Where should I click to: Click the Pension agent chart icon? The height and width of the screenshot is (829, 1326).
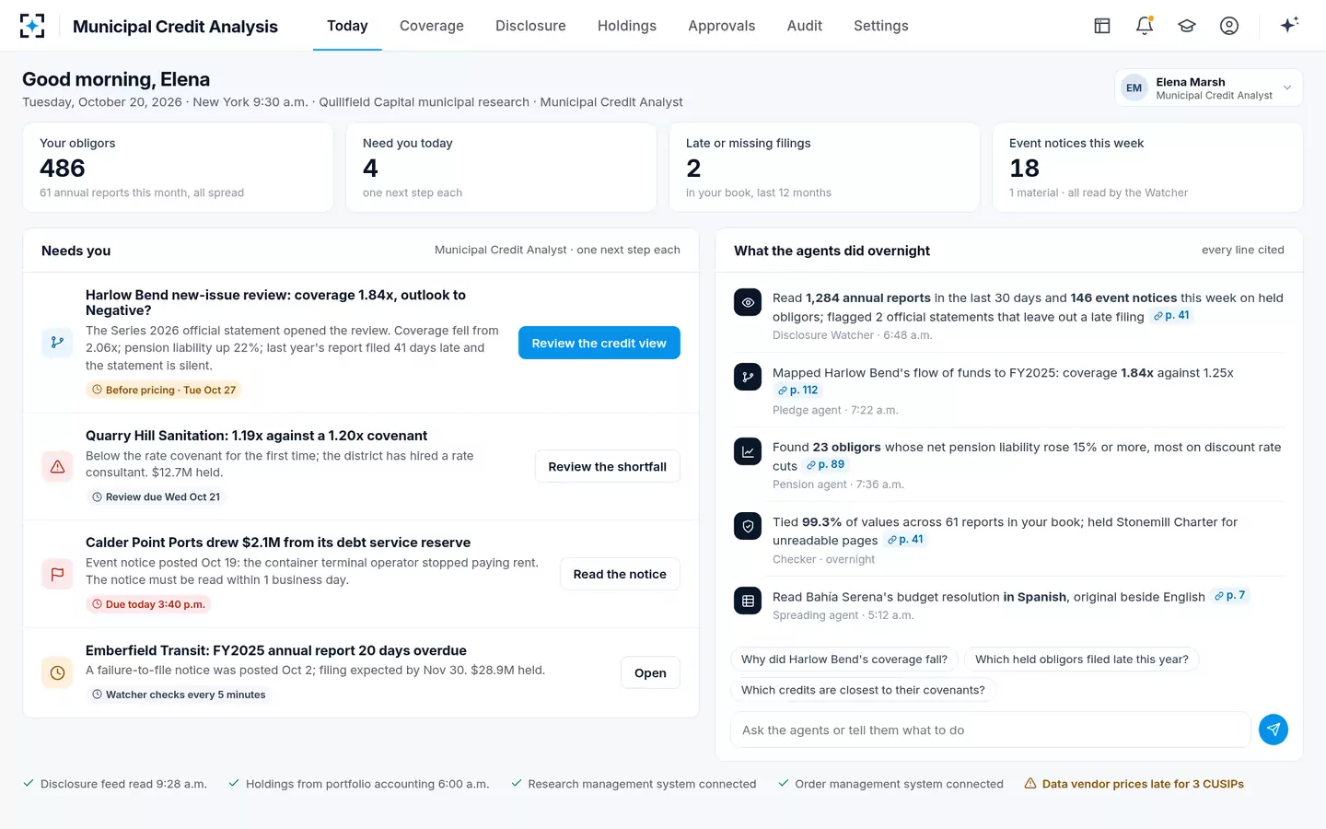[748, 451]
